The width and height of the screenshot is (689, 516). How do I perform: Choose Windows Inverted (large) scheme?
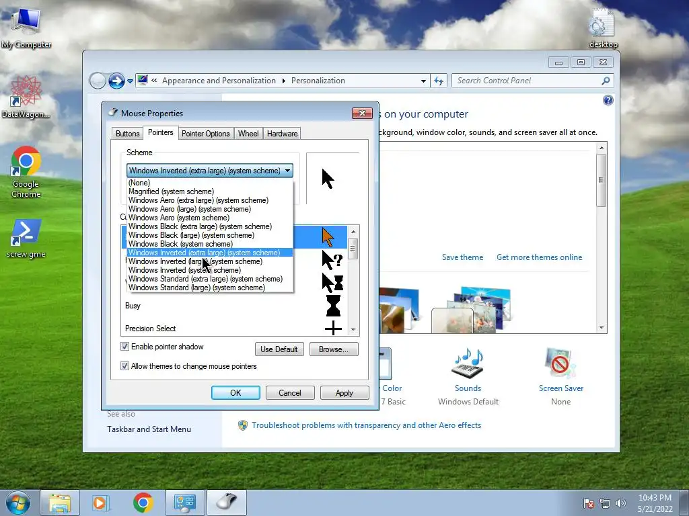tap(210, 261)
